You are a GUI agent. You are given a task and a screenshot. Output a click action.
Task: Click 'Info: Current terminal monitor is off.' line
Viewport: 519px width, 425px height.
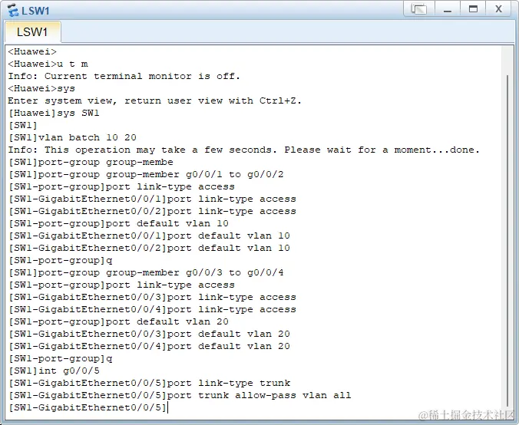click(124, 76)
